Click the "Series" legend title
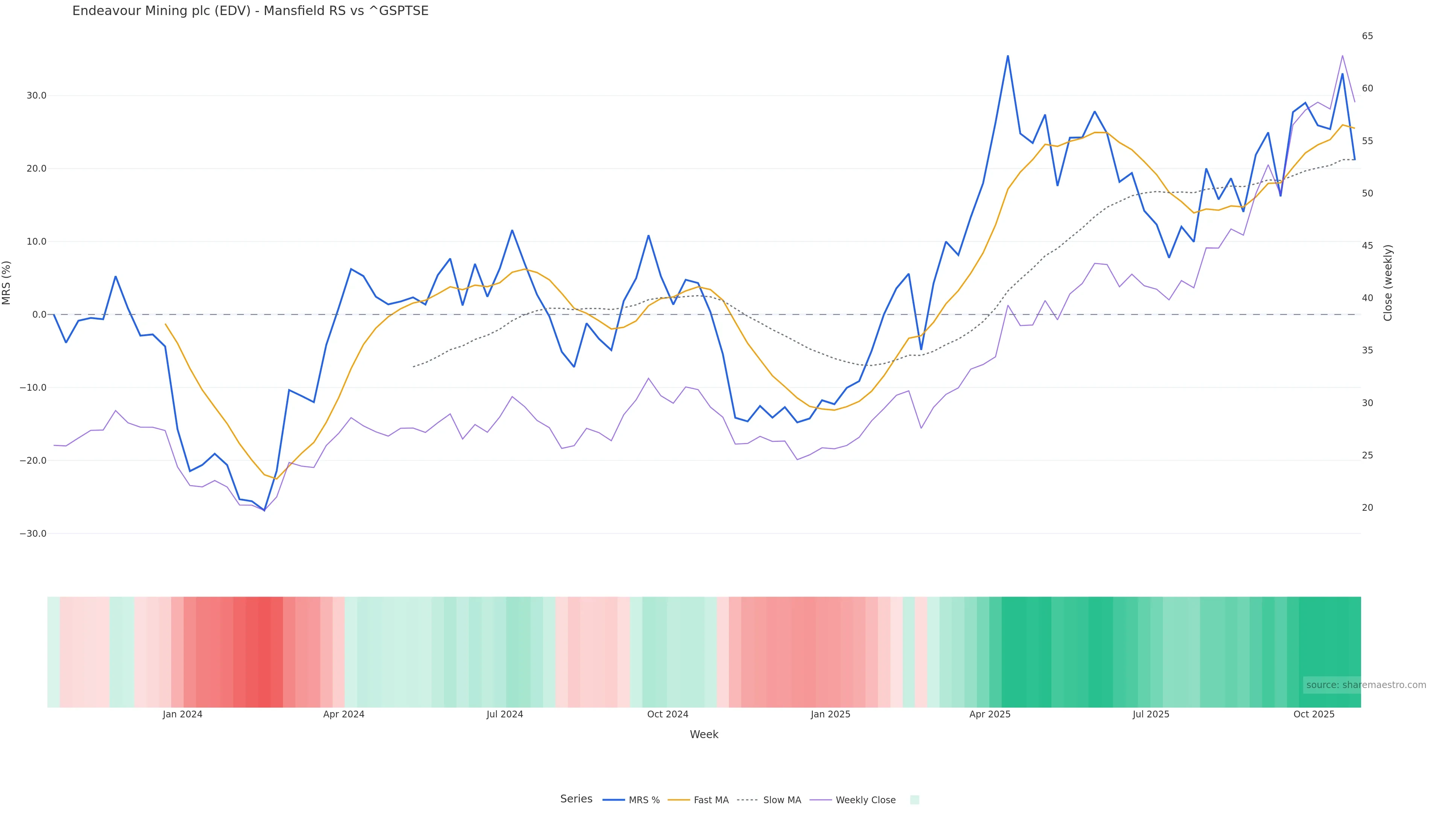Image resolution: width=1445 pixels, height=813 pixels. point(576,799)
